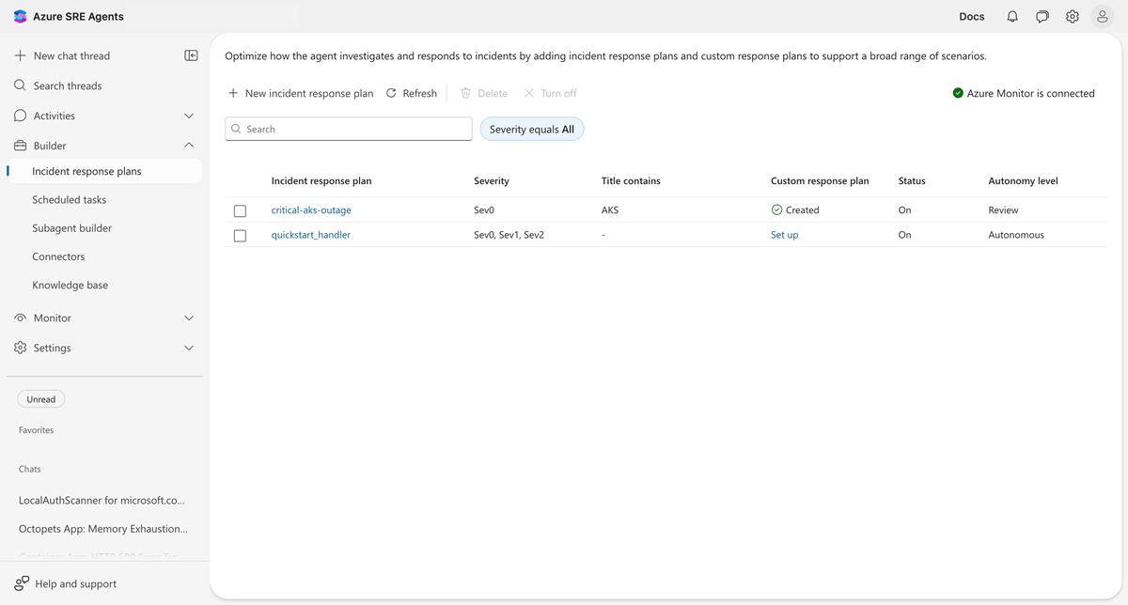Open Search threads in sidebar
1128x605 pixels.
(68, 85)
